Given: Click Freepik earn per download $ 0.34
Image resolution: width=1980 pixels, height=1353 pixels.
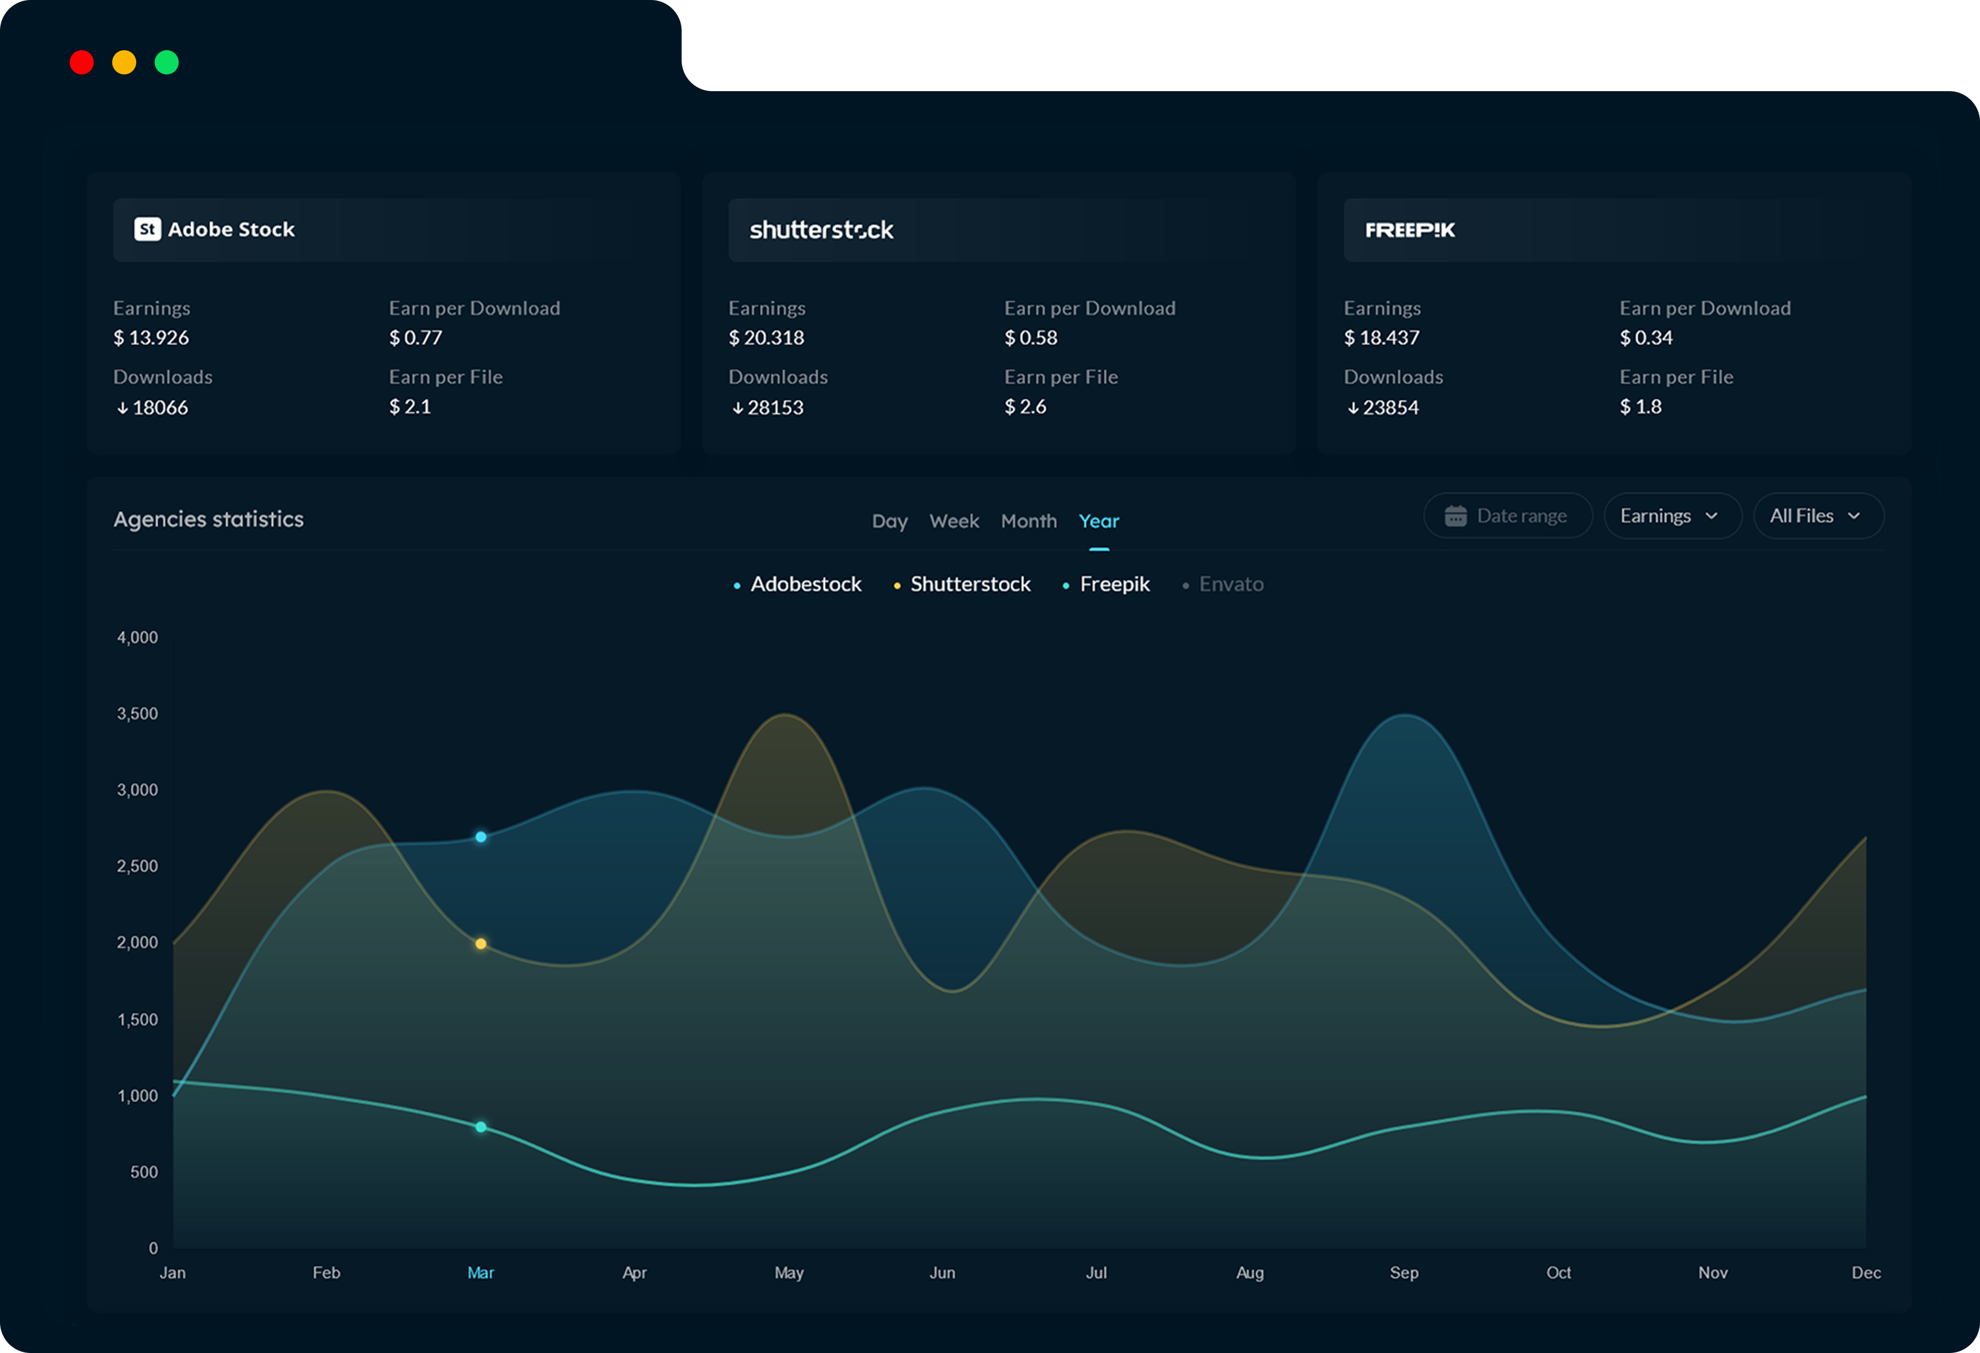Looking at the screenshot, I should tap(1646, 338).
